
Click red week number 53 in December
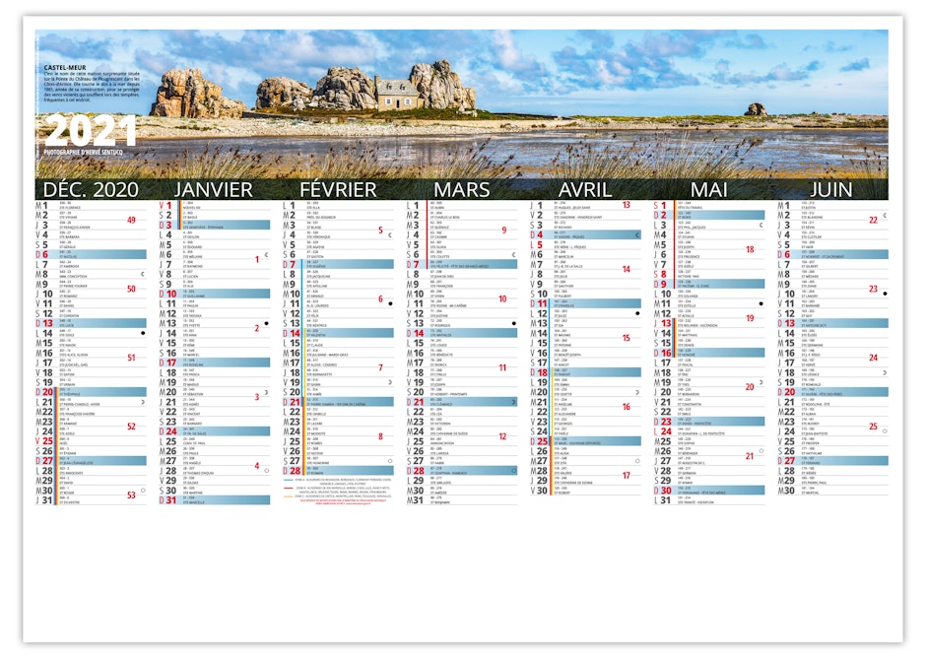pos(131,494)
